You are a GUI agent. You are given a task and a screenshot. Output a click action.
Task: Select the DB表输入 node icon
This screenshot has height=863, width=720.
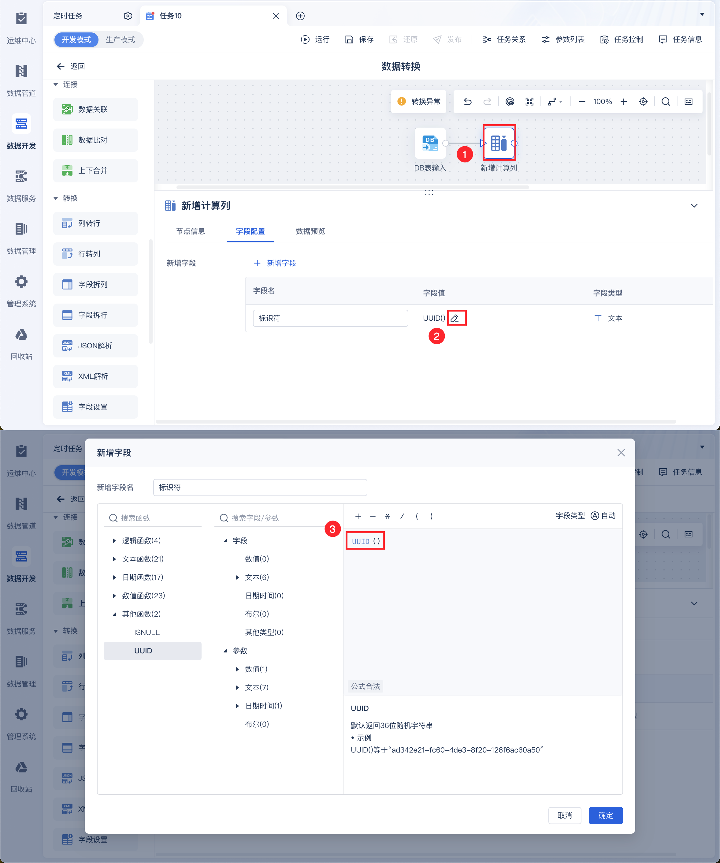click(x=430, y=143)
